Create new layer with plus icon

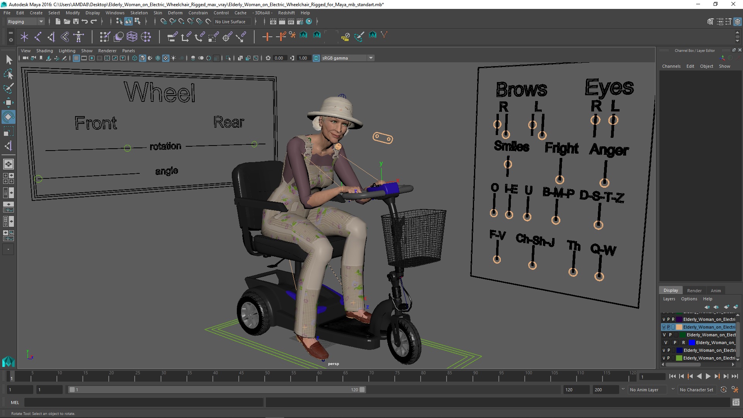726,307
